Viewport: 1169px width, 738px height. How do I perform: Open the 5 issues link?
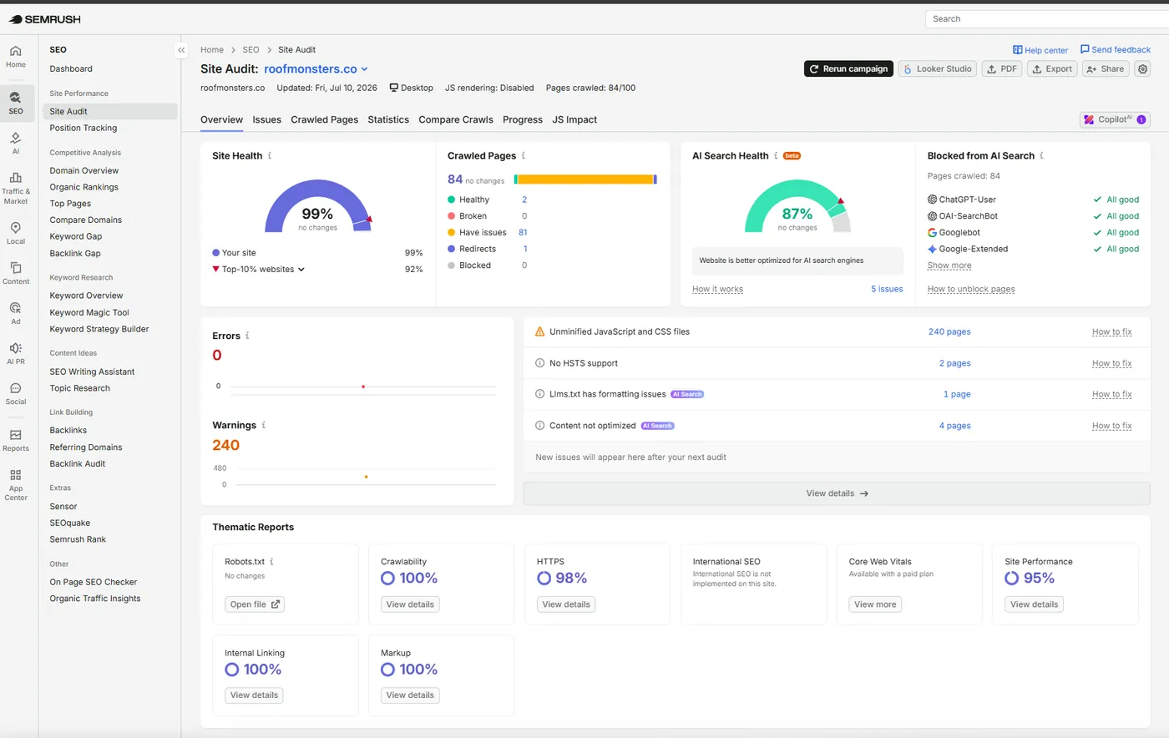point(887,289)
